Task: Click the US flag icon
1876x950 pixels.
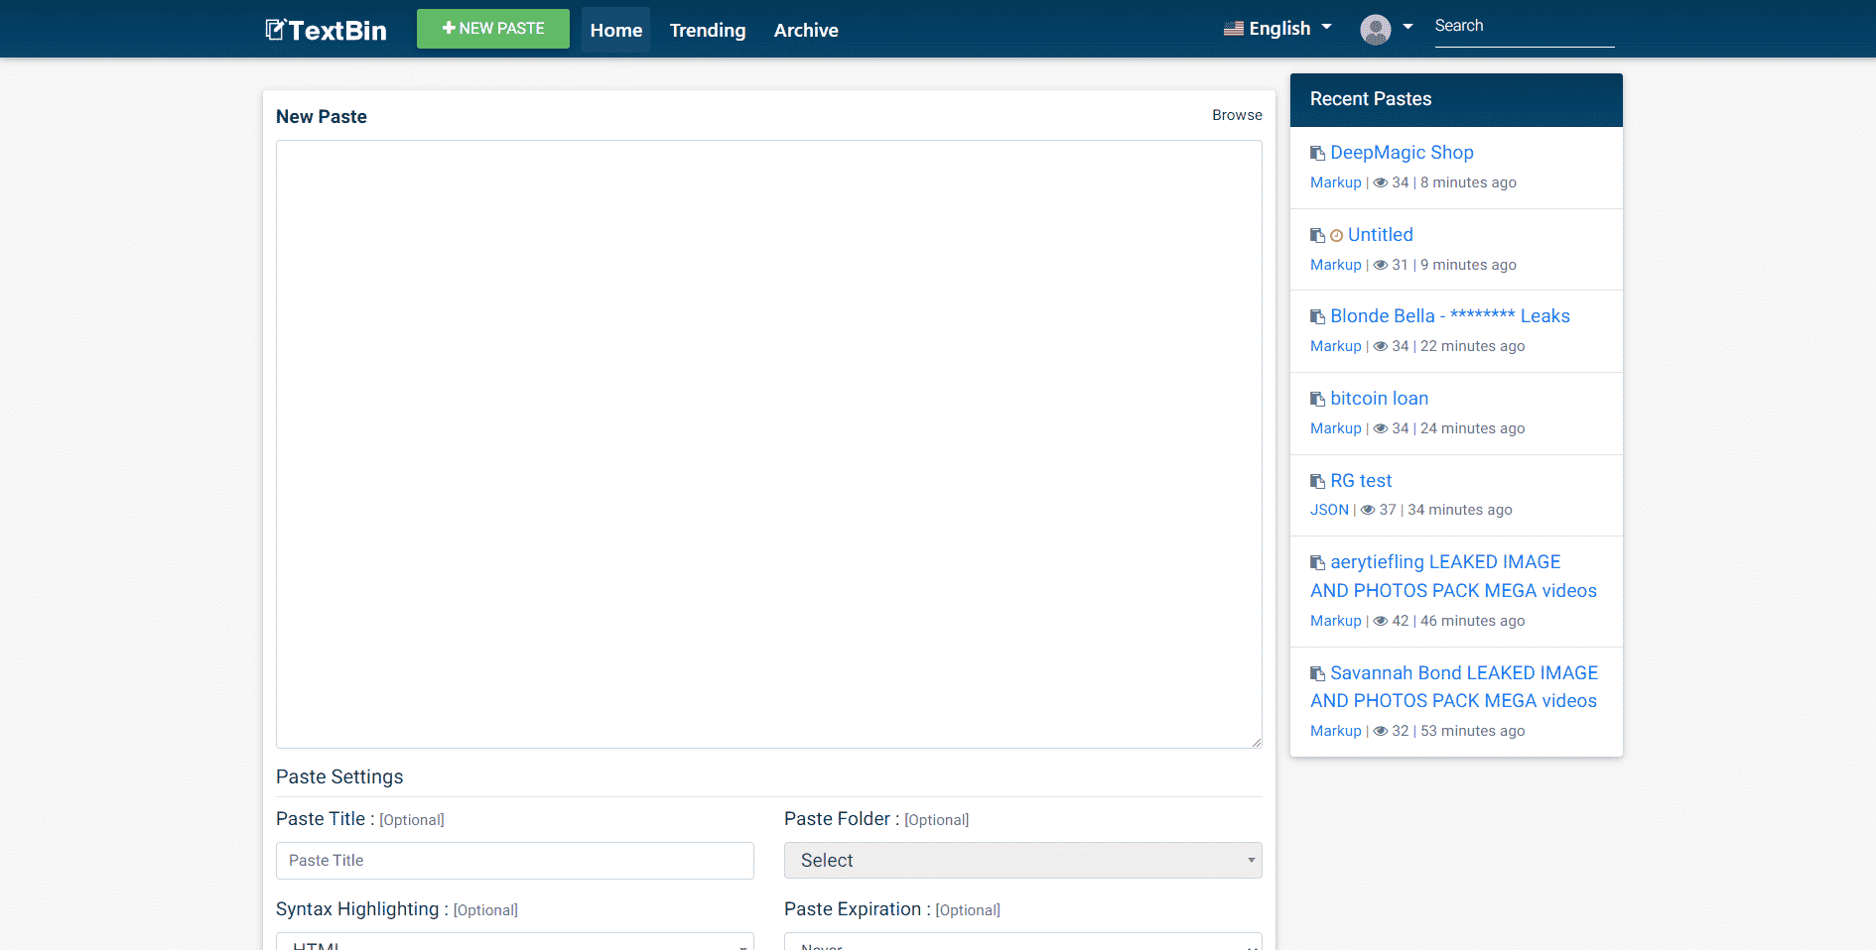Action: click(x=1234, y=29)
